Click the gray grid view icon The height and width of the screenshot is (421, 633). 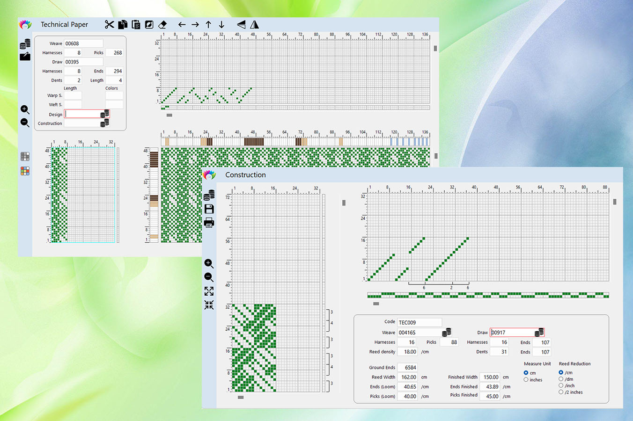click(x=25, y=157)
